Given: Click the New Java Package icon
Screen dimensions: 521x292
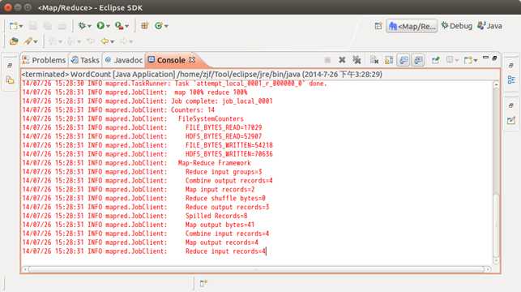Looking at the screenshot, I should pos(144,26).
